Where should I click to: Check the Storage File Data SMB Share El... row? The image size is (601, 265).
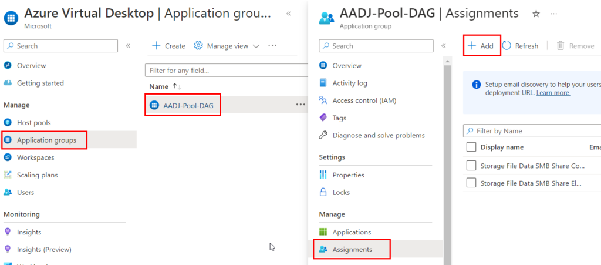pos(471,183)
